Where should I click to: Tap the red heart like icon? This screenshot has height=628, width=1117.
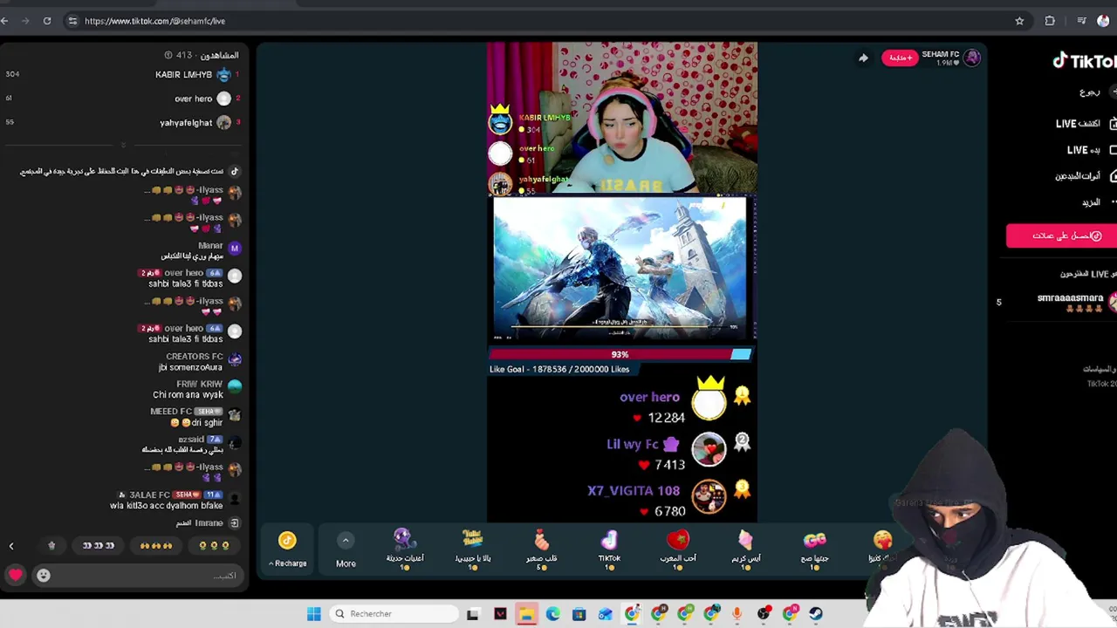(15, 574)
